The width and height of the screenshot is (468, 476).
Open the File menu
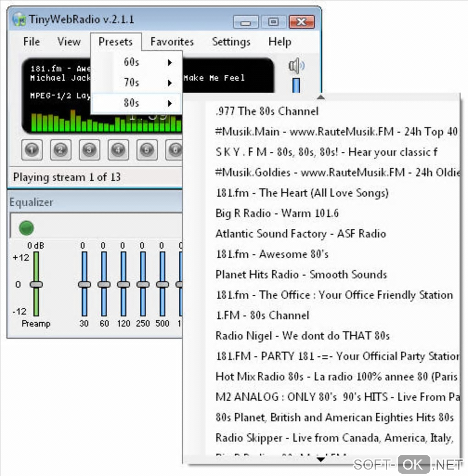(x=32, y=42)
